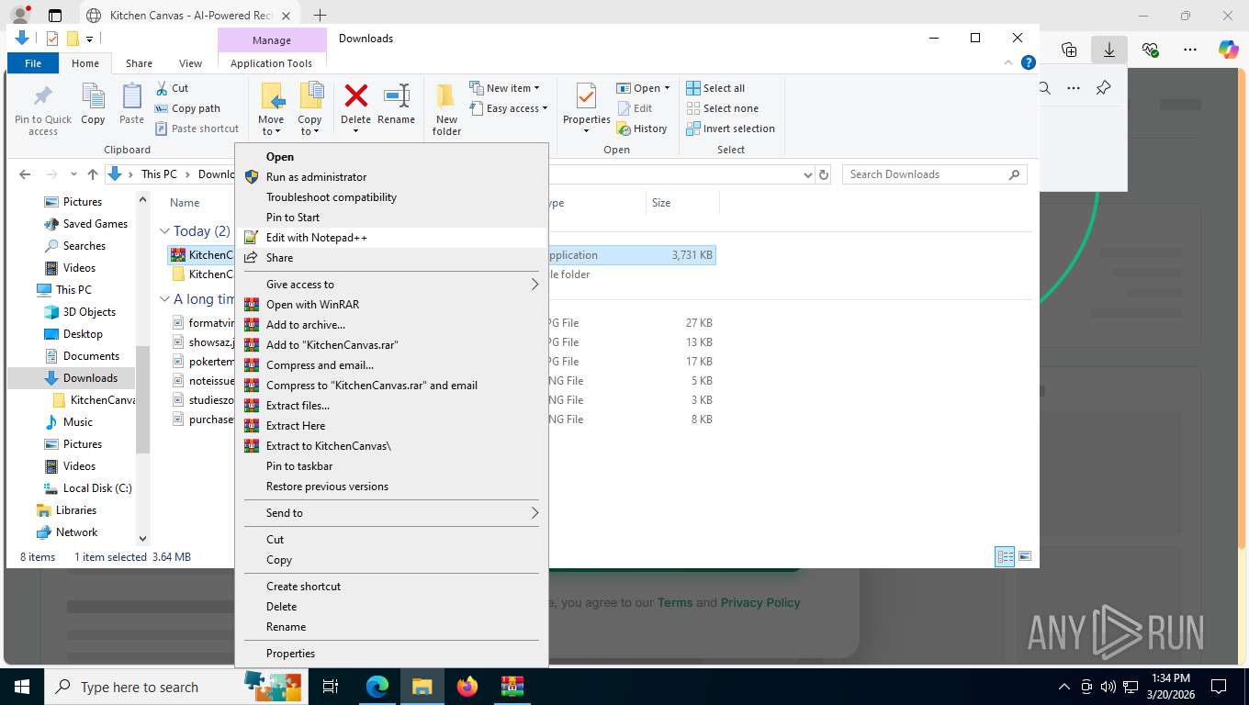Switch to the View ribbon tab
The image size is (1249, 705).
pyautogui.click(x=190, y=63)
